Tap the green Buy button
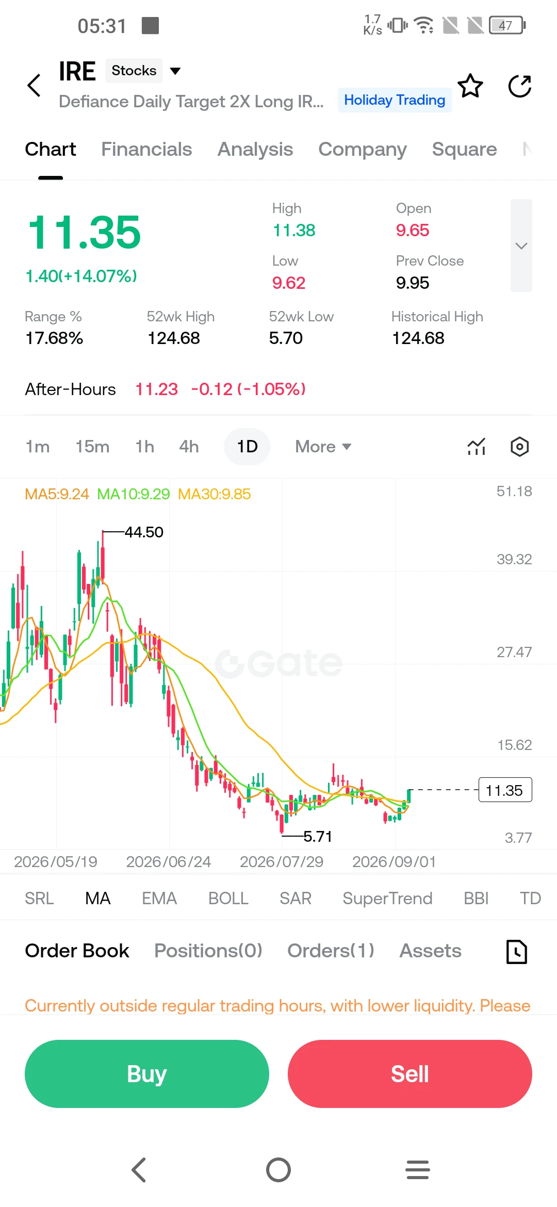The height and width of the screenshot is (1207, 557). pyautogui.click(x=147, y=1074)
